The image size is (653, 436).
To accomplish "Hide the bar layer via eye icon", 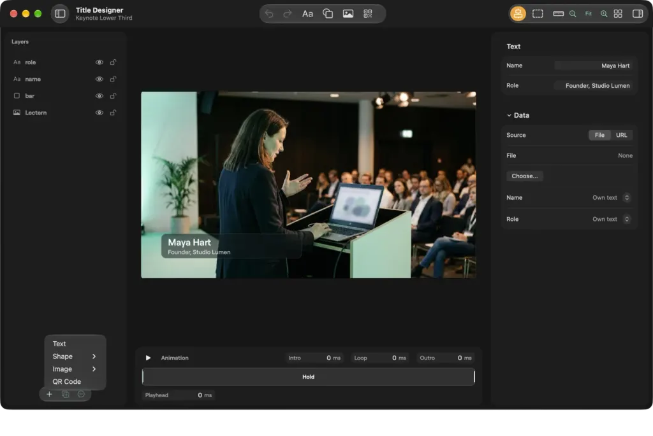I will point(99,95).
